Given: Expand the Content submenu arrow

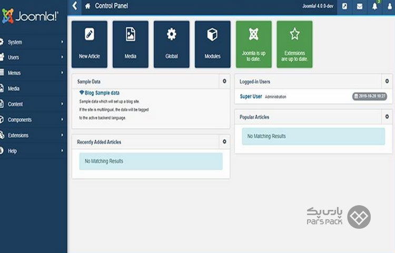Looking at the screenshot, I should pos(62,104).
